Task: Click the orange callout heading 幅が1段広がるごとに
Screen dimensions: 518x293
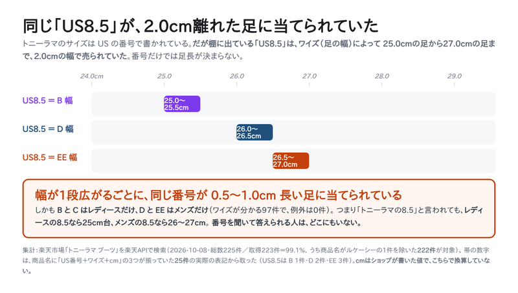Action: tap(218, 195)
